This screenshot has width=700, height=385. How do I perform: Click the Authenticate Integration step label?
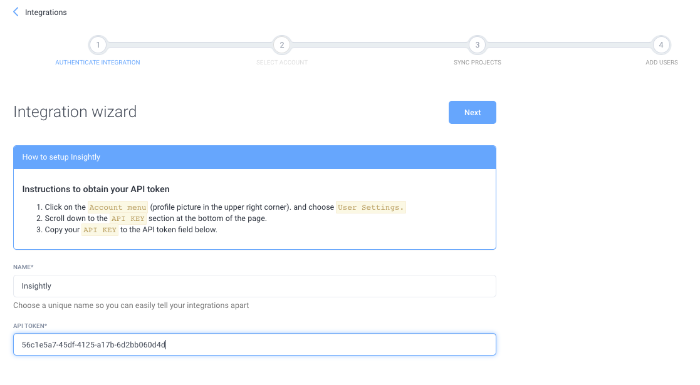[98, 63]
